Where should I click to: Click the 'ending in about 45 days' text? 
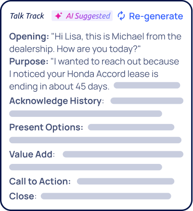pyautogui.click(x=59, y=87)
